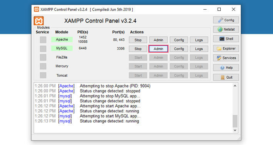
Task: Start the Tomcat module
Action: 138,75
